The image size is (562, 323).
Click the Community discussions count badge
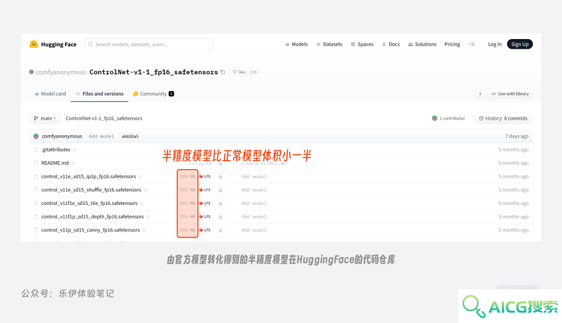point(171,94)
